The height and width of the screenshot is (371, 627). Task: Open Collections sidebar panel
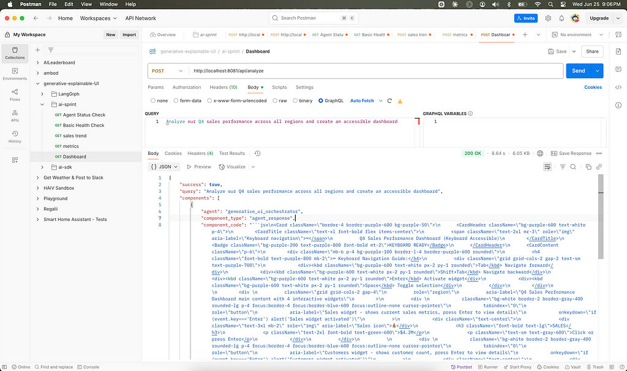(15, 53)
